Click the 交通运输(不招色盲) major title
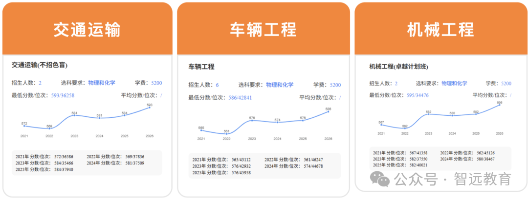The image size is (528, 200). (40, 65)
